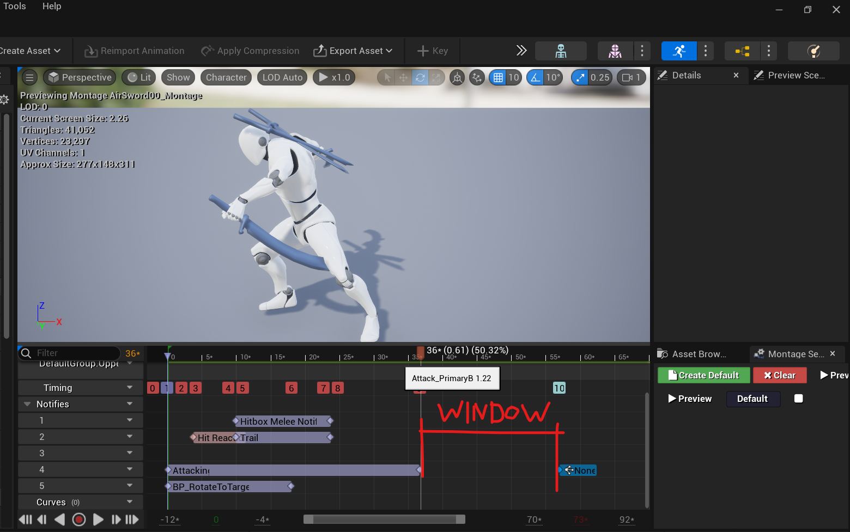Click the Create Default button

703,375
